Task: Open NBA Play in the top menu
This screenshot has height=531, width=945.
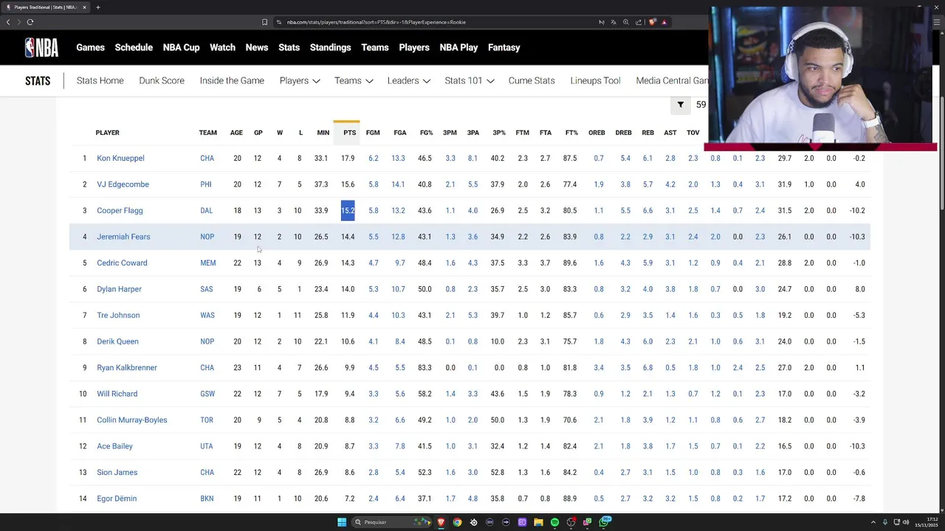Action: click(x=458, y=47)
